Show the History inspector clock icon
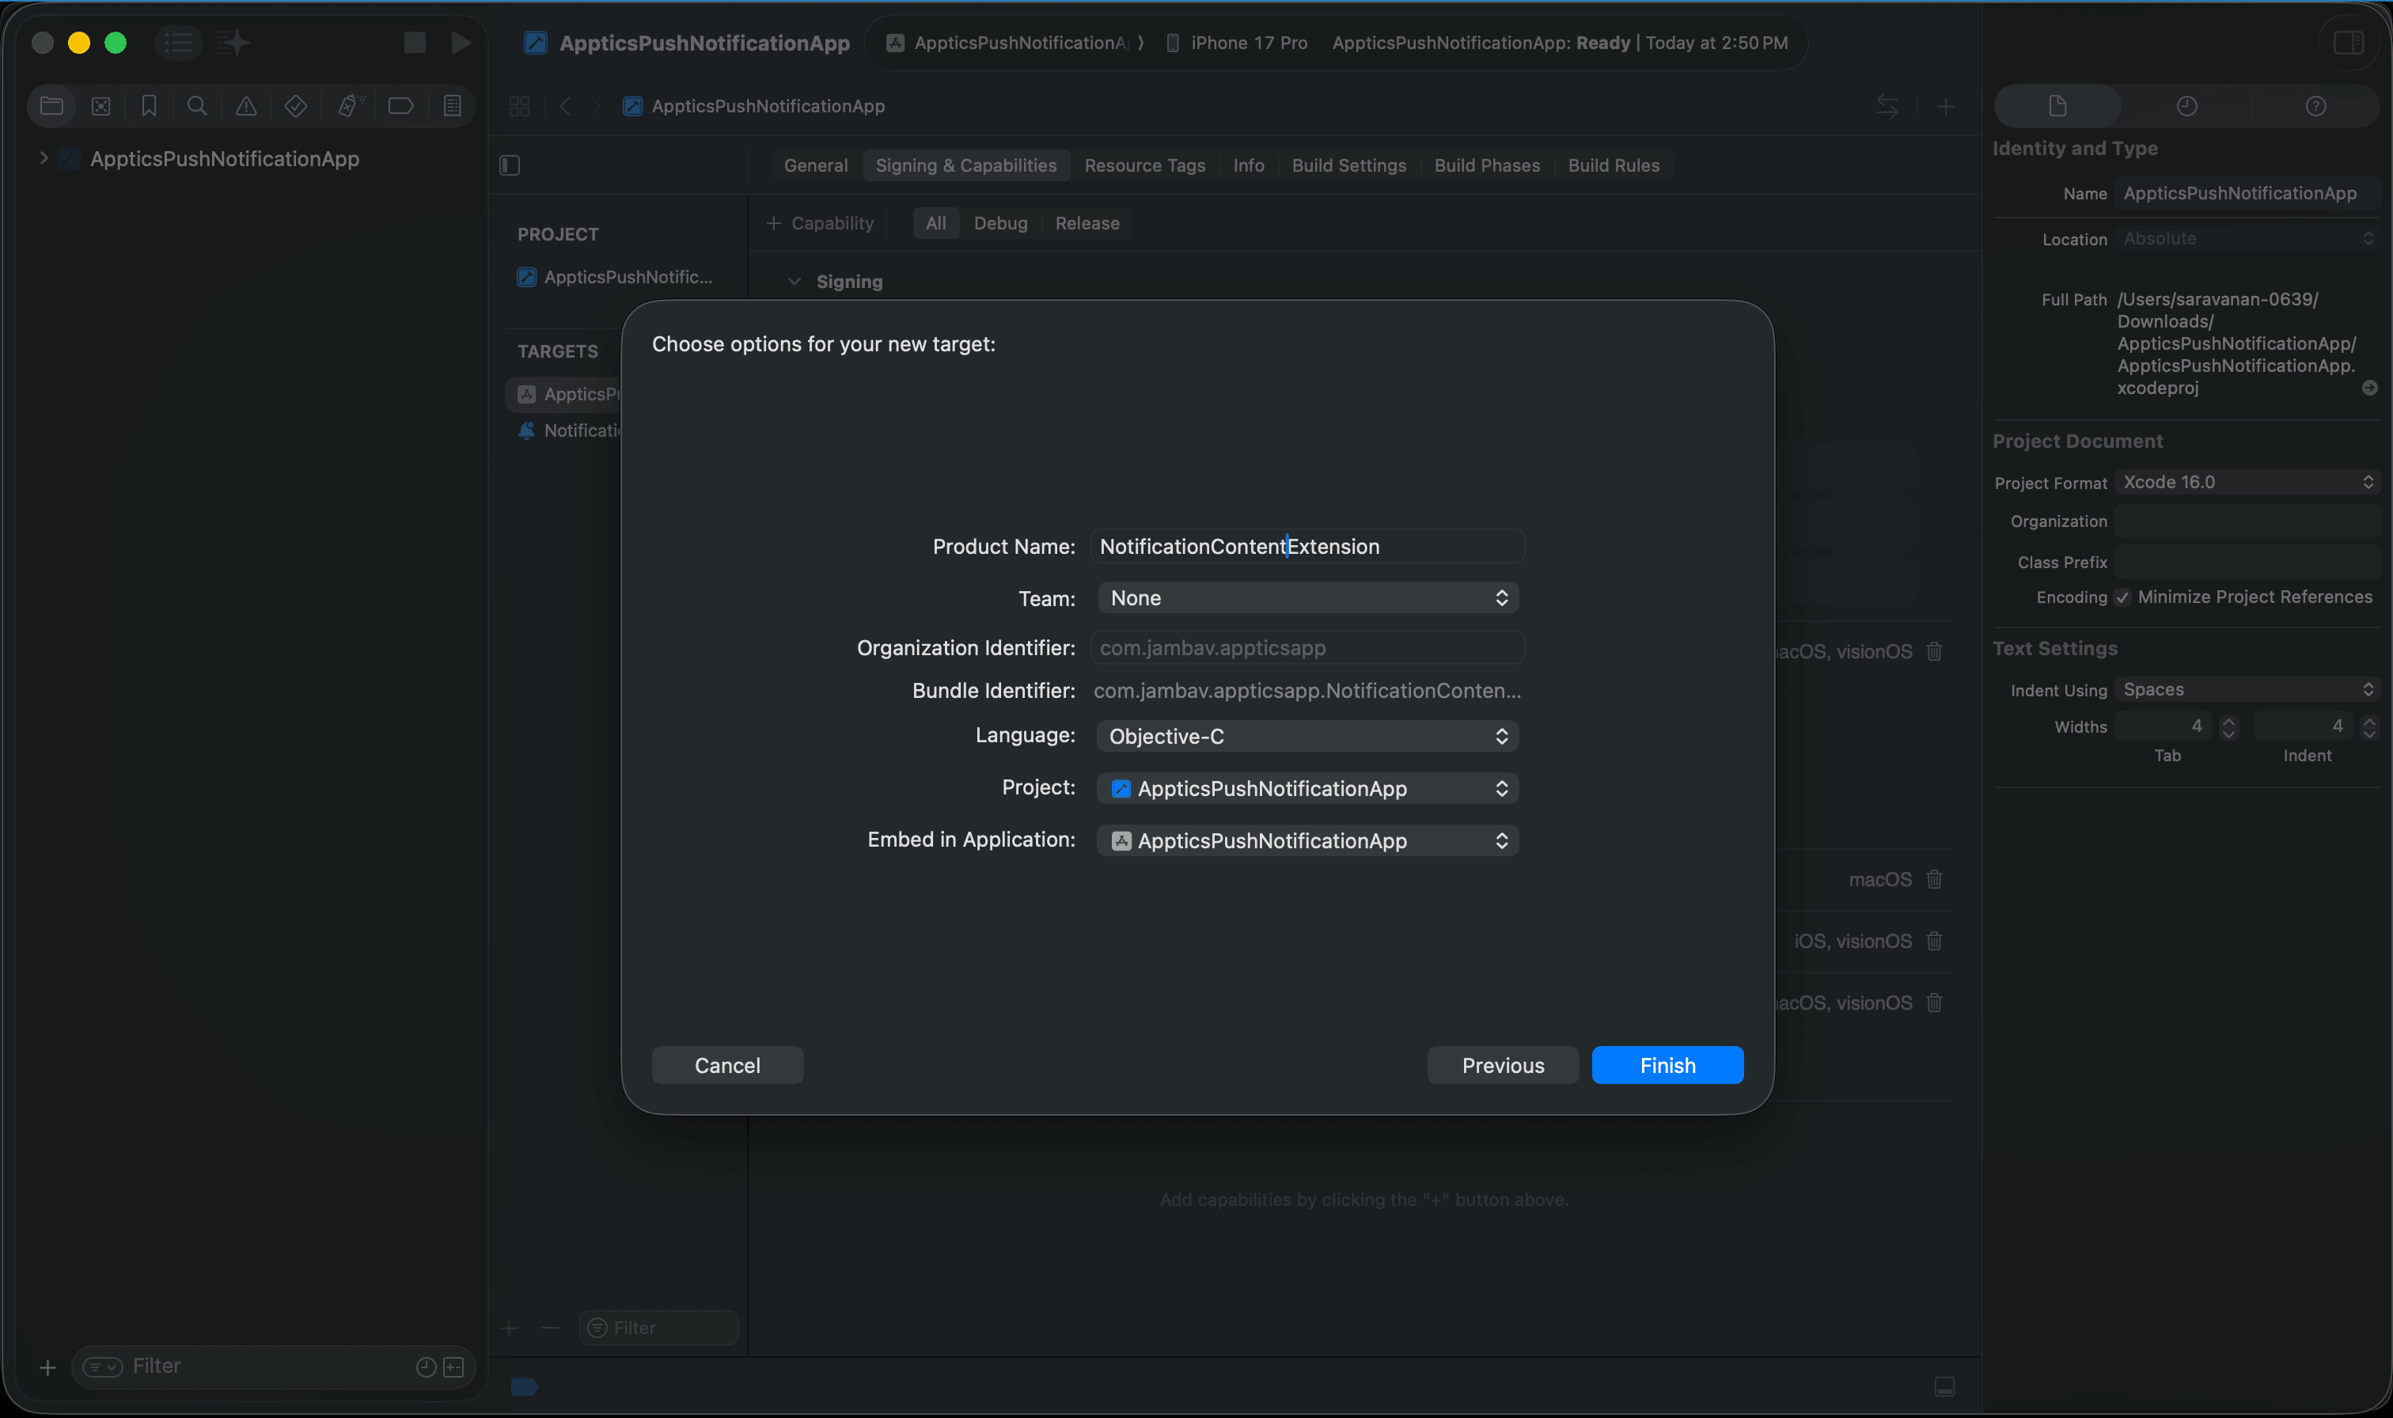Image resolution: width=2393 pixels, height=1418 pixels. pyautogui.click(x=2186, y=106)
